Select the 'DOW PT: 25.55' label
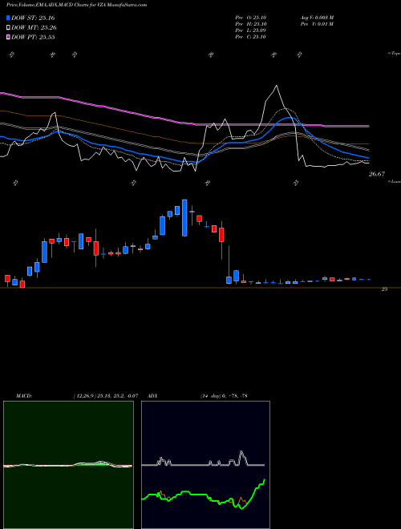Screen dimensions: 401x529 [x=33, y=37]
